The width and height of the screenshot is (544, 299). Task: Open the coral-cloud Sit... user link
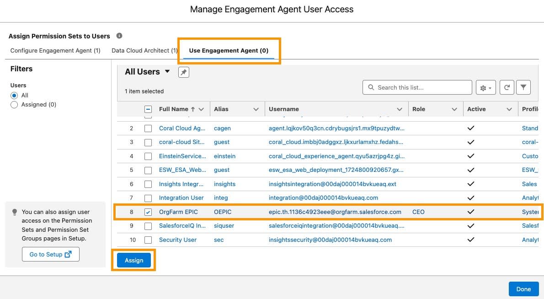182,142
